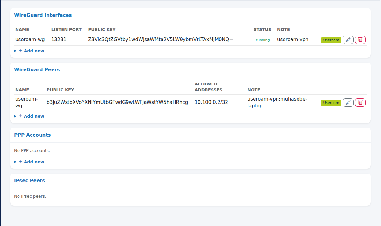Viewport: 381px width, 226px height.
Task: Select listen port value 13231
Action: click(x=59, y=40)
